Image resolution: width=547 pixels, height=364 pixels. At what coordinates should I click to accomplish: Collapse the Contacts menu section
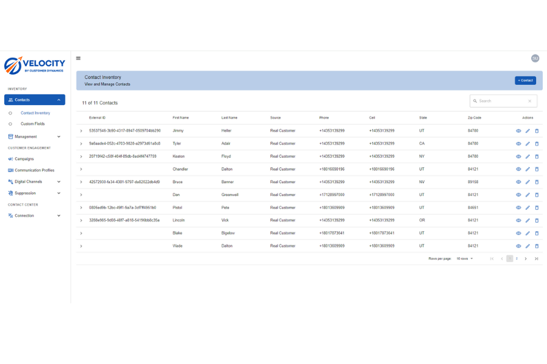pos(59,100)
